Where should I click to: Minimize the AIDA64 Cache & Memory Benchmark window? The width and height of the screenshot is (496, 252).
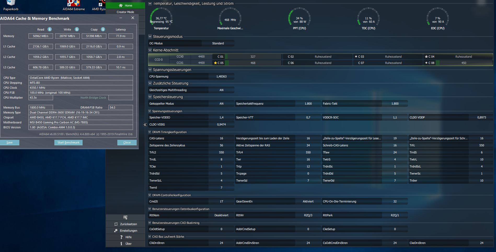[x=121, y=18]
